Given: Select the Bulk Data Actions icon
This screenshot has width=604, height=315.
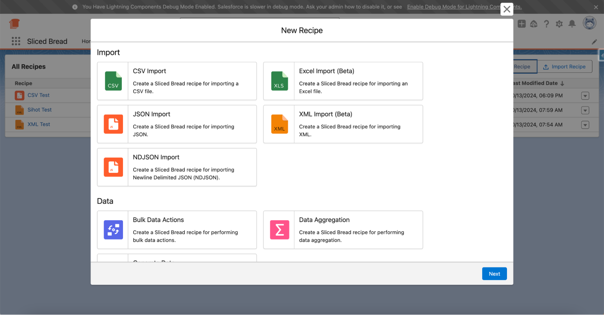Looking at the screenshot, I should [113, 230].
